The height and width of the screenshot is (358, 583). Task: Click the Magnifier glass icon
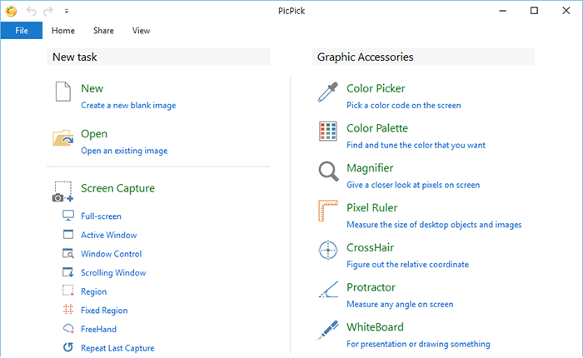click(x=327, y=172)
